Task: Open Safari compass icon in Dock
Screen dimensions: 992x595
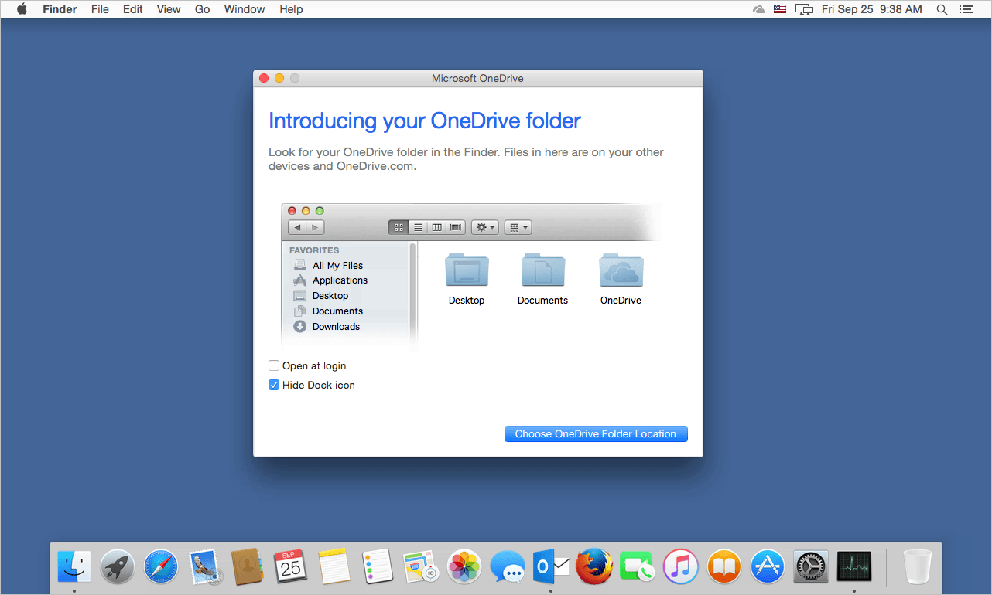Action: click(161, 567)
